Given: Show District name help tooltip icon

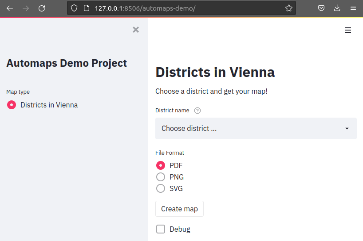Looking at the screenshot, I should coord(197,111).
